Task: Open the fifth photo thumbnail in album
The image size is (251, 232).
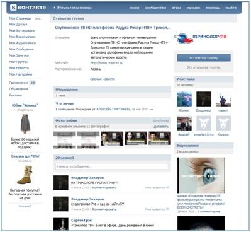Action: coord(160,139)
